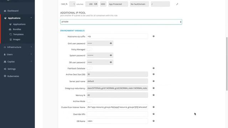Open the Kubernetes menu item

tap(13, 76)
